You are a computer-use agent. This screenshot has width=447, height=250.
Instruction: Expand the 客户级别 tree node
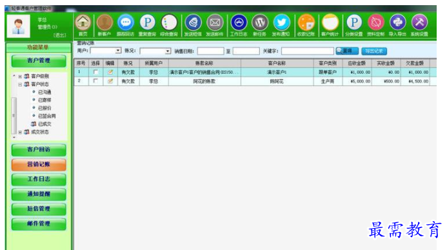[x=20, y=76]
